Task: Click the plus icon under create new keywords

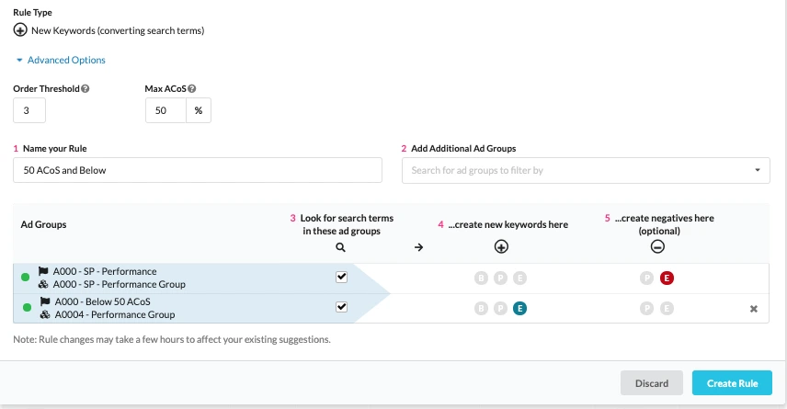Action: click(x=501, y=246)
